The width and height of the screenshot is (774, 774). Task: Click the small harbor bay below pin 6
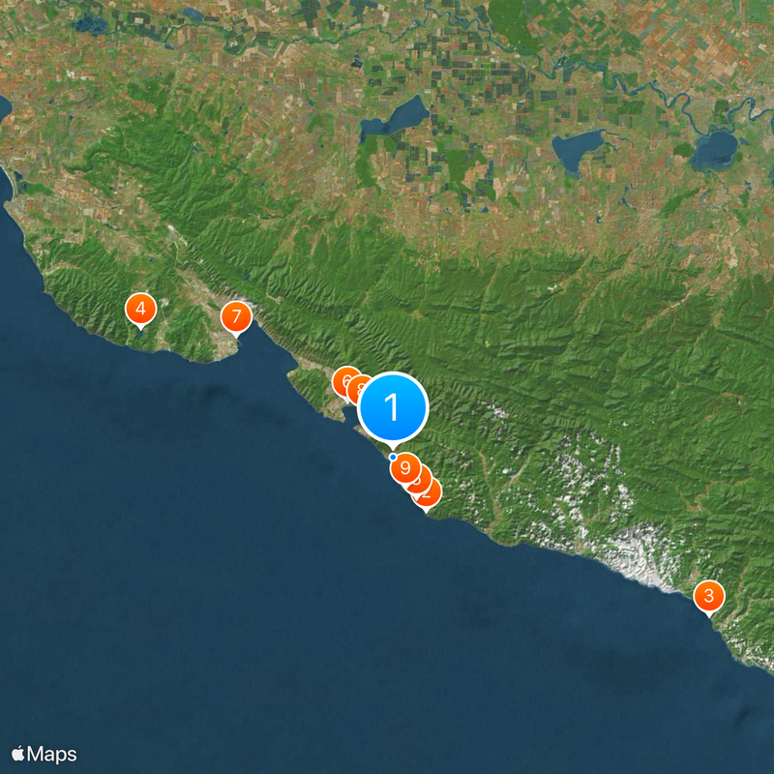click(350, 417)
